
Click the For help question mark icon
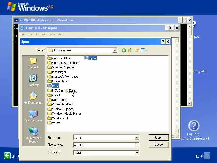194,126
